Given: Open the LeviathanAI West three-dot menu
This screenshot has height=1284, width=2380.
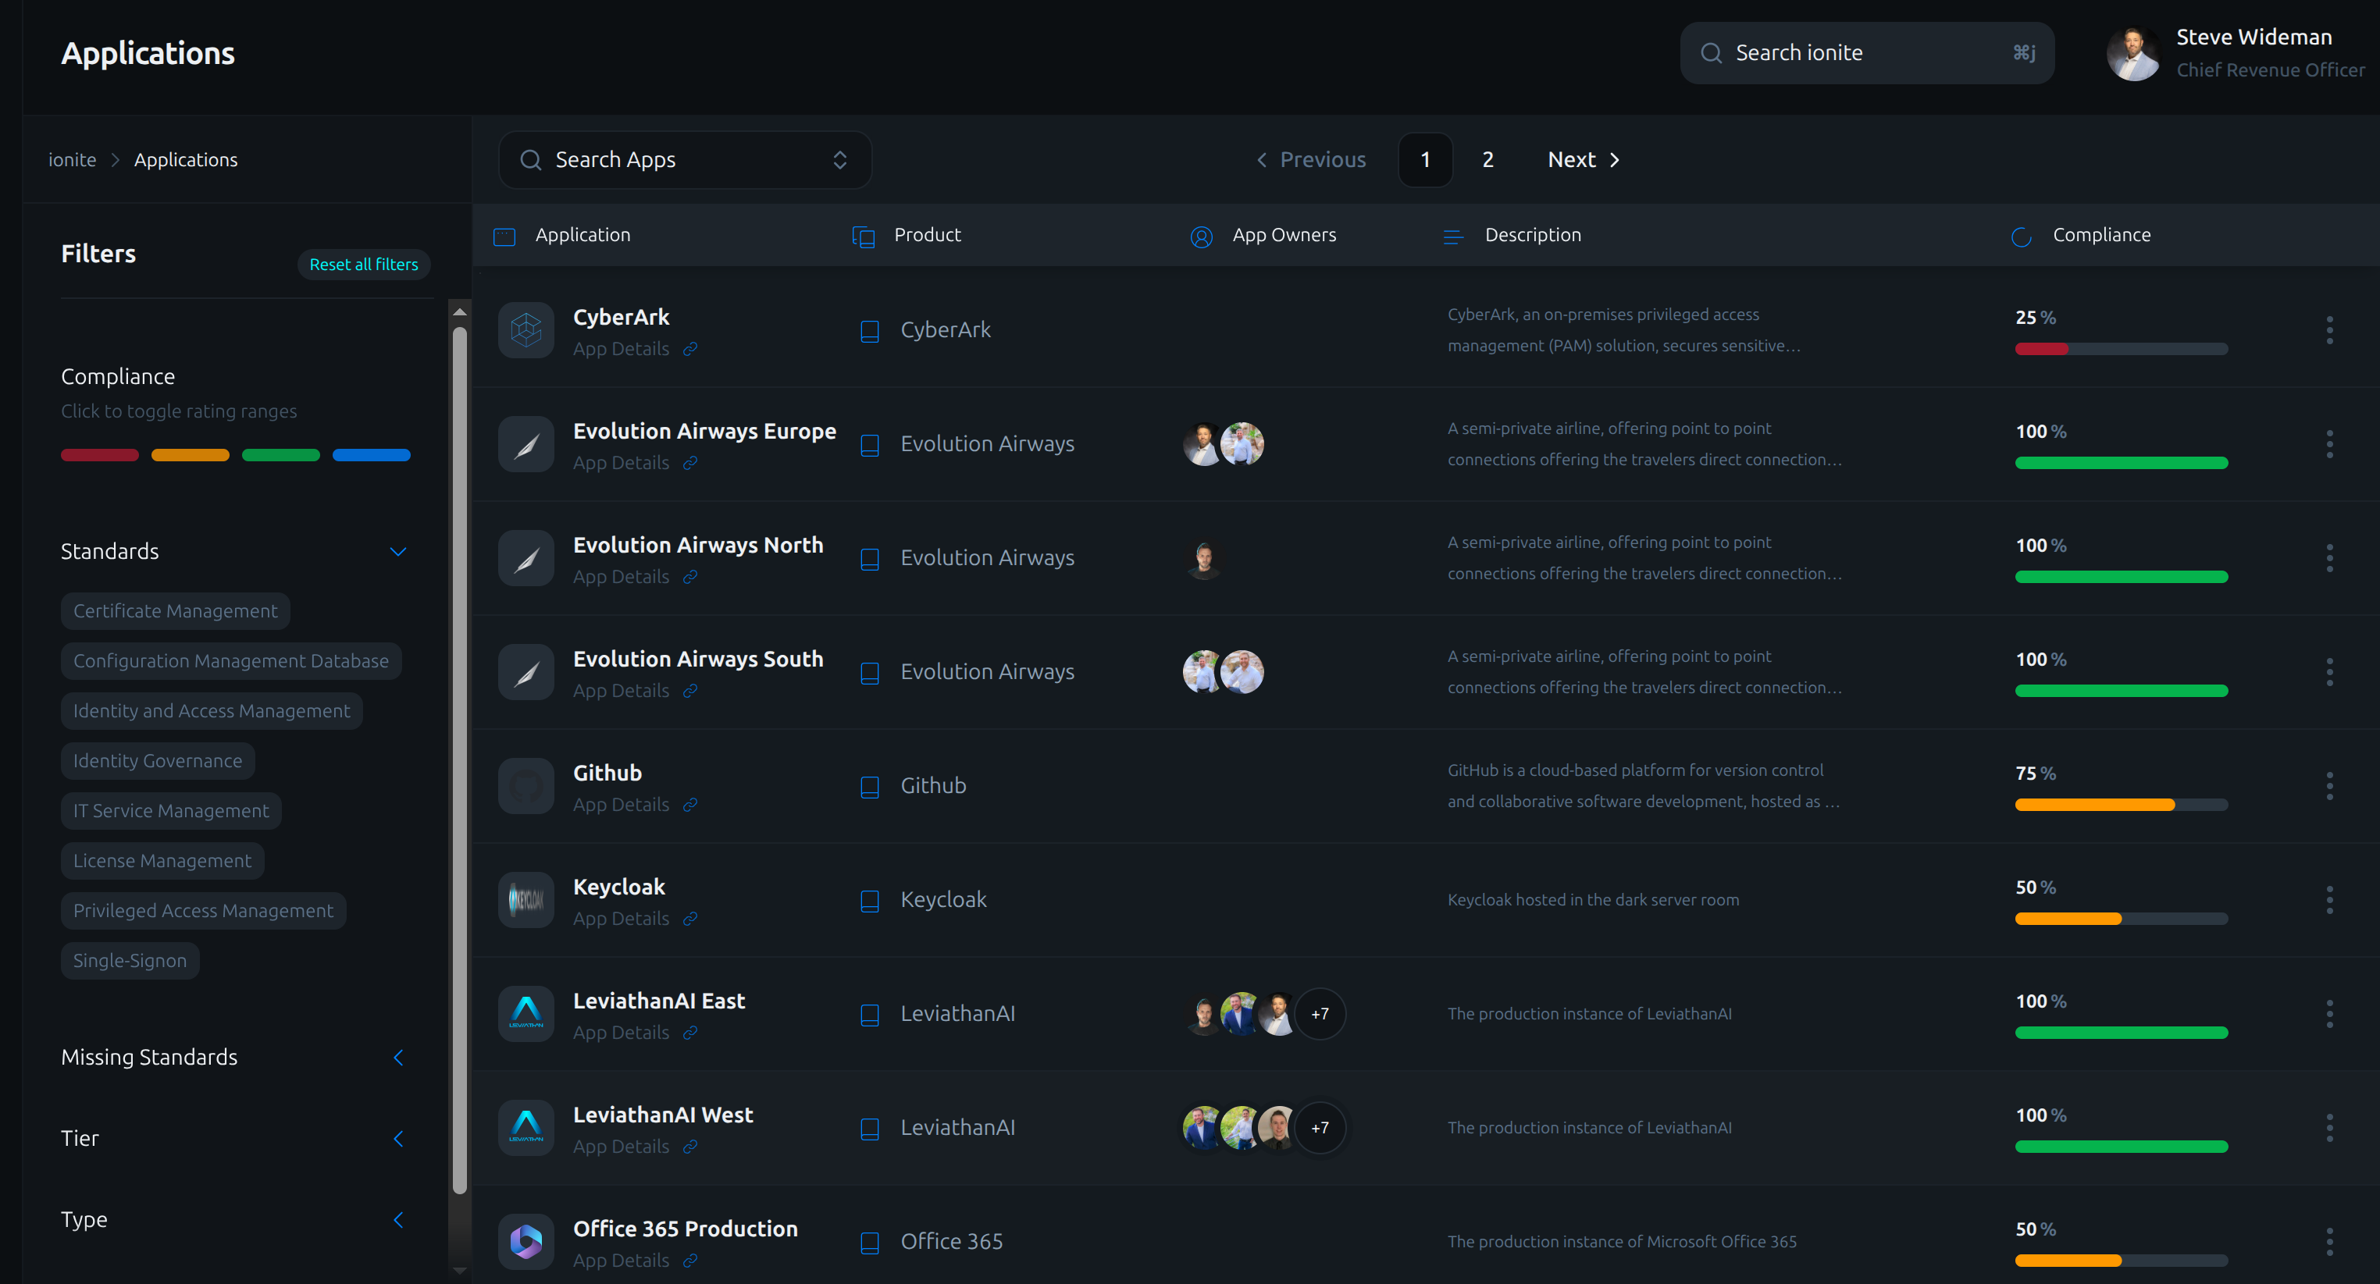Looking at the screenshot, I should tap(2329, 1128).
